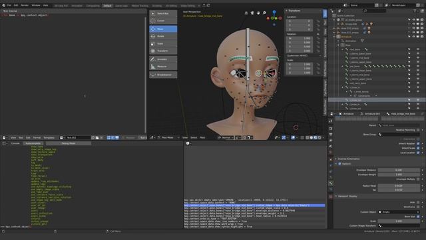The width and height of the screenshot is (426, 240).
Task: Select the Rotate tool
Action: coord(163,36)
